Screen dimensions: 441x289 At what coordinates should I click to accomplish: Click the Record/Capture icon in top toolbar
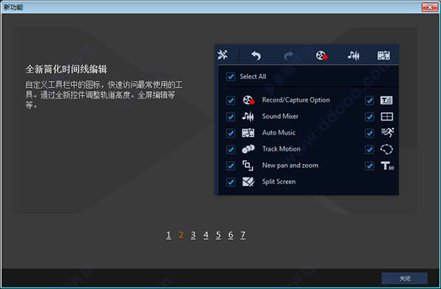(321, 55)
